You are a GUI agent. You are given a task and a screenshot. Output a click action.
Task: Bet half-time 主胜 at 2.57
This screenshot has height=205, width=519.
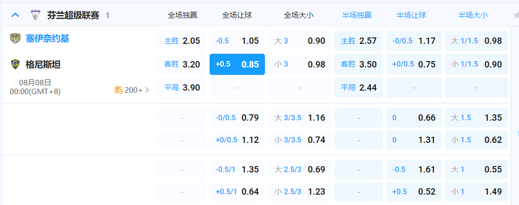coord(358,41)
